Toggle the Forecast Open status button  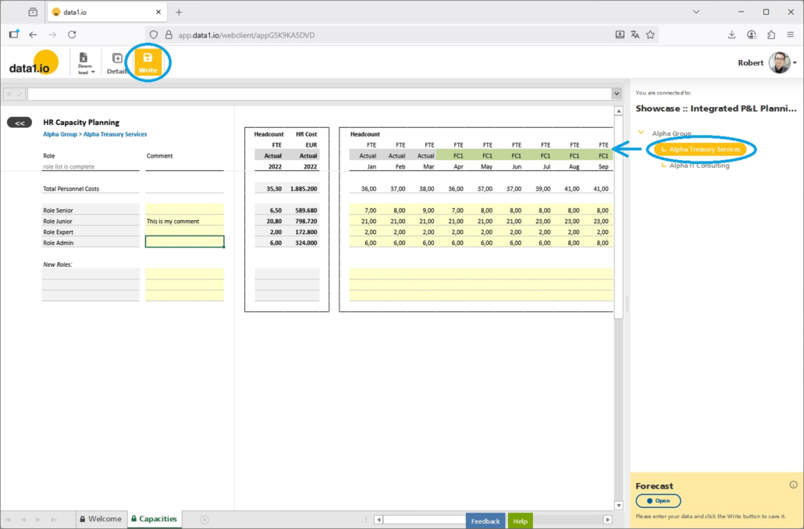658,501
